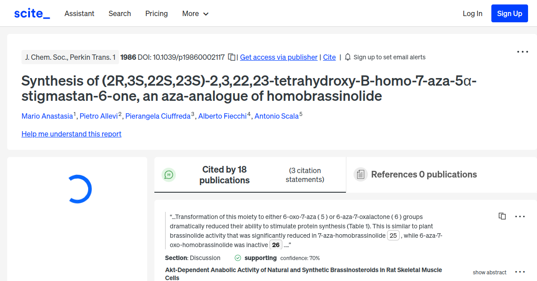
Task: Open the More navigation dropdown
Action: (195, 13)
